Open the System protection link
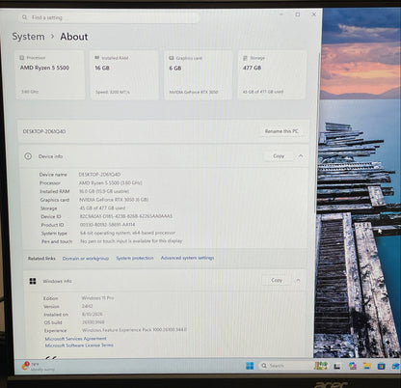Image resolution: width=401 pixels, height=388 pixels. 135,258
